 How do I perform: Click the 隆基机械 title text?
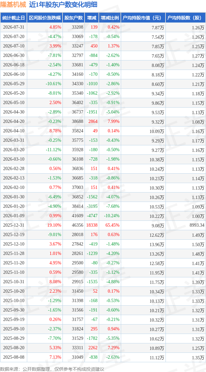click(13, 5)
